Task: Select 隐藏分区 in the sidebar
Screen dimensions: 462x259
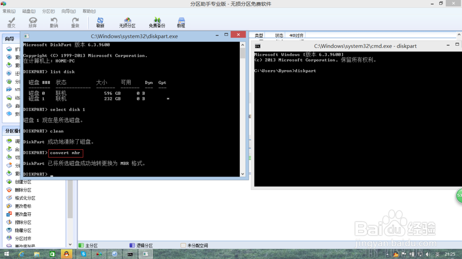Action: click(23, 230)
